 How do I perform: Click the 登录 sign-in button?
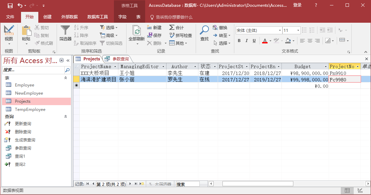pos(297,5)
